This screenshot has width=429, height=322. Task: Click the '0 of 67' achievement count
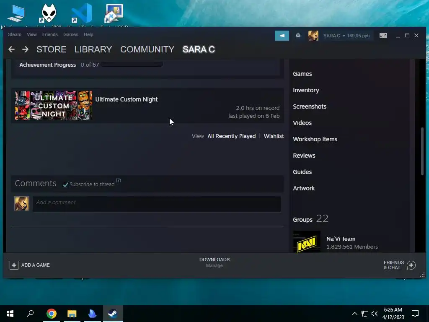[90, 65]
